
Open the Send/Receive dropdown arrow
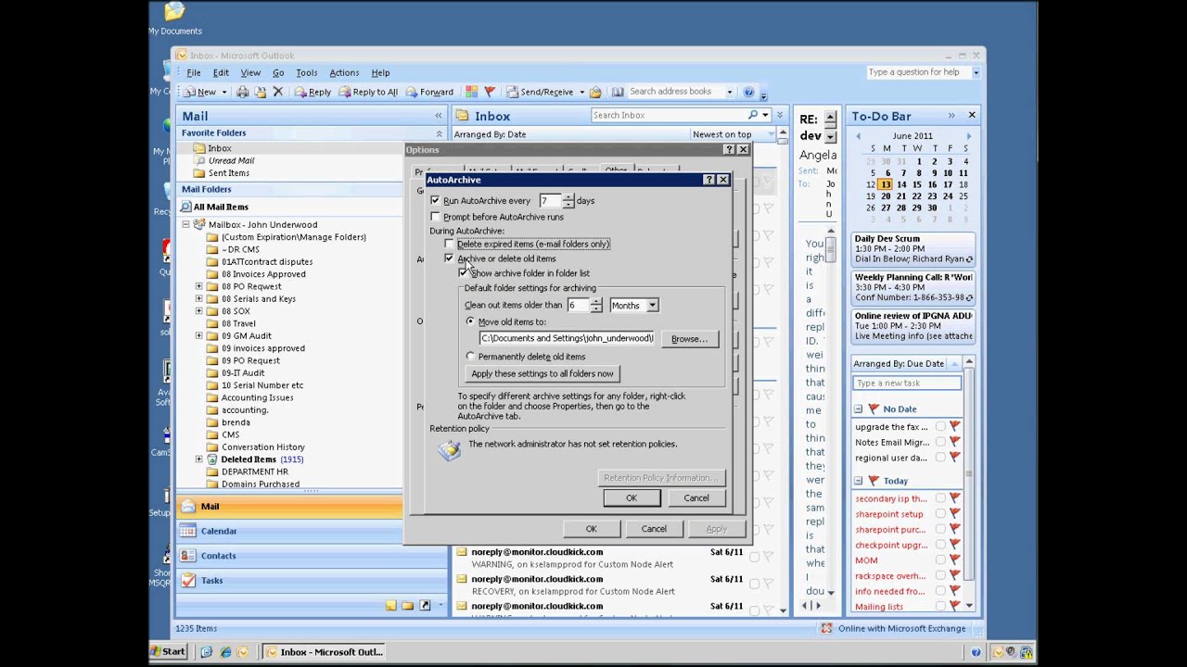581,92
